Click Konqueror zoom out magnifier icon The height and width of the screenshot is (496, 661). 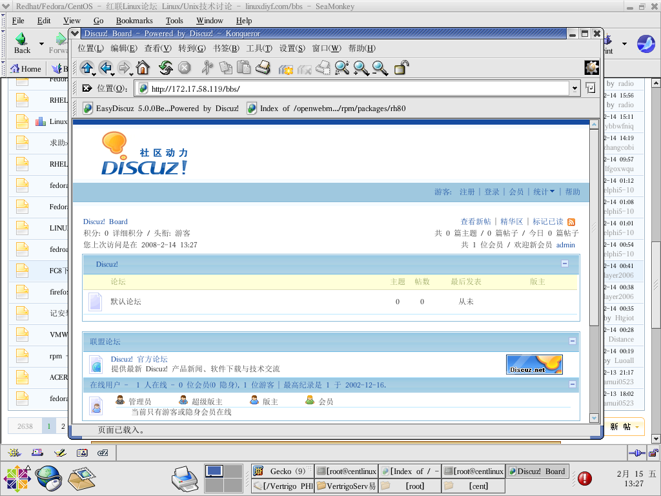380,67
